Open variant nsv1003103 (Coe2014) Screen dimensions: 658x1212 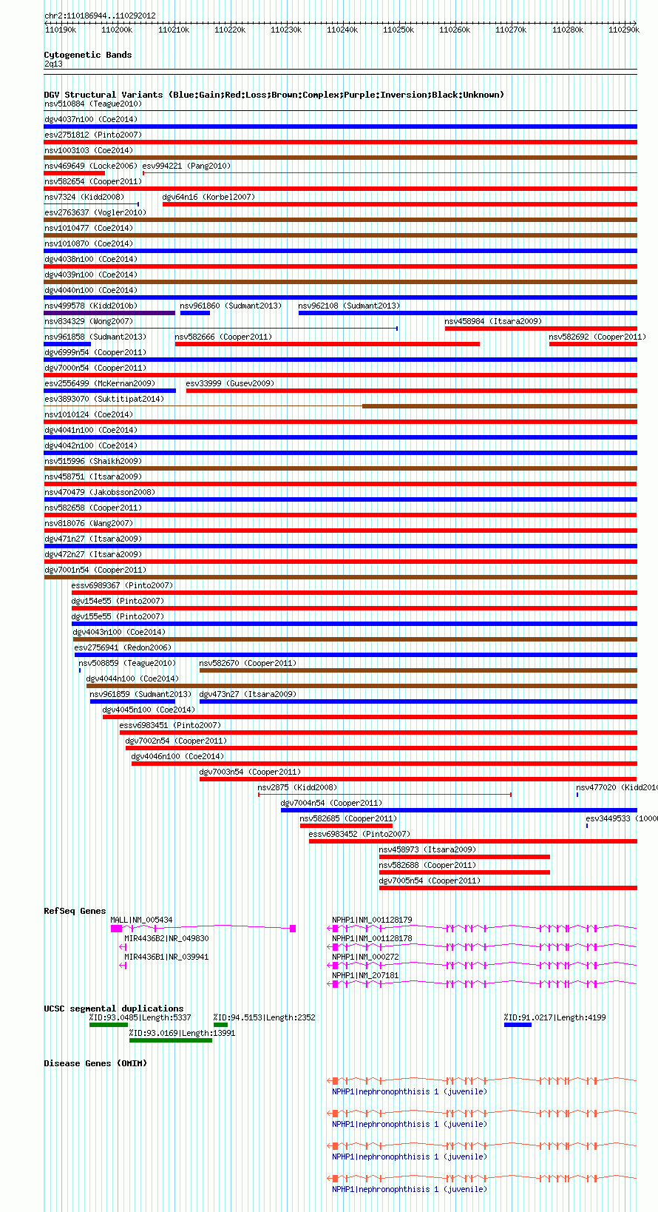tap(88, 150)
